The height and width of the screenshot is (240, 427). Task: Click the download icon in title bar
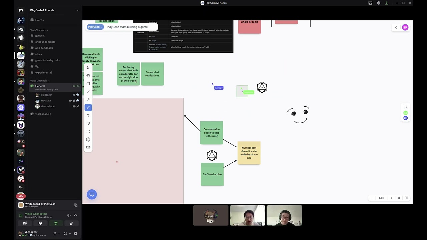[x=387, y=3]
